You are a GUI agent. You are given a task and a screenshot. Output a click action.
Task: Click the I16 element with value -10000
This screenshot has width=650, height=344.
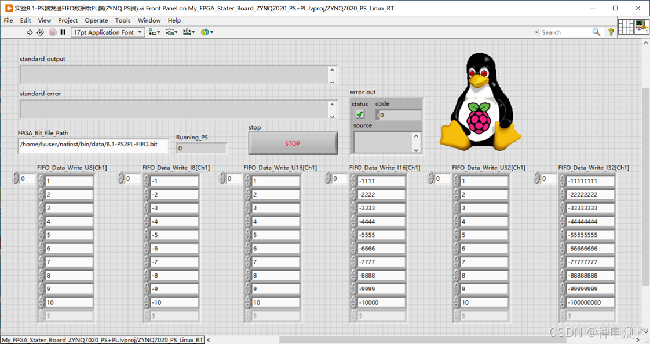tap(381, 302)
